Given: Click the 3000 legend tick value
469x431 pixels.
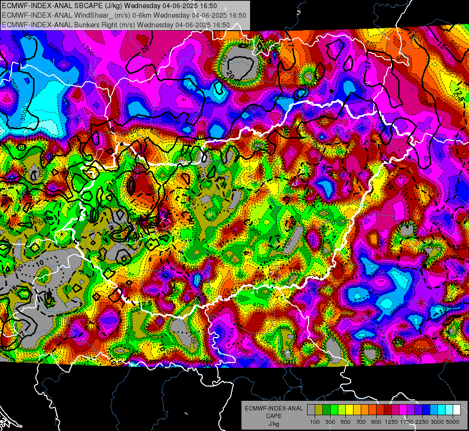Looking at the screenshot, I should tap(437, 422).
